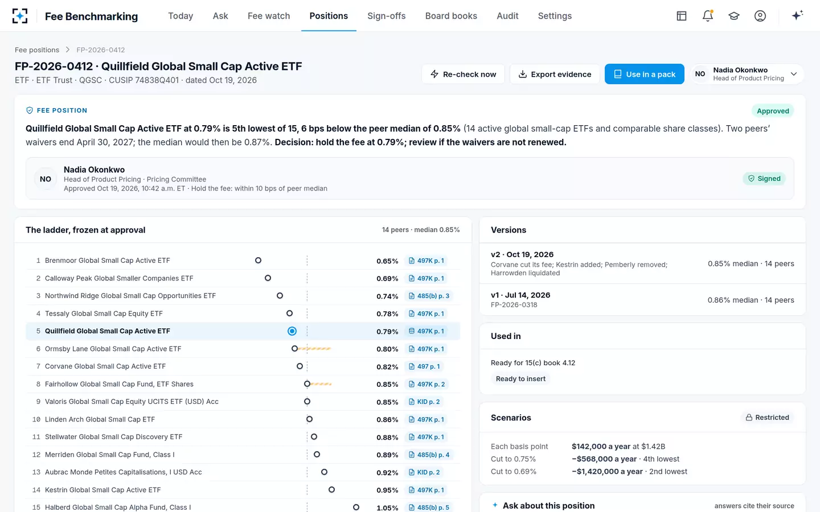Select version v1 · Jul 14, 2026

[642, 300]
